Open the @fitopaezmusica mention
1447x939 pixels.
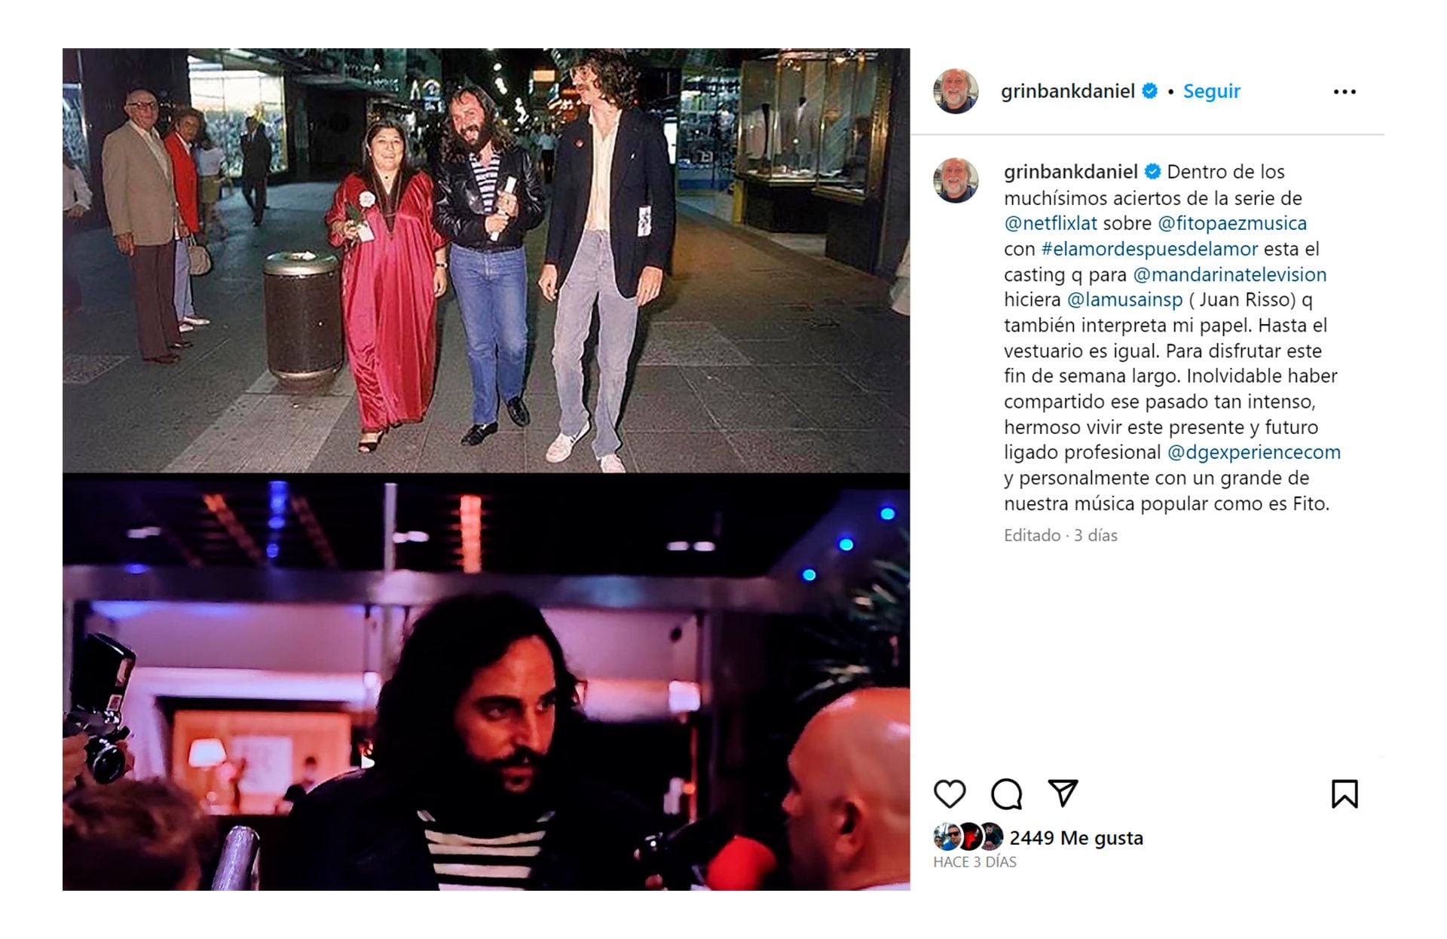tap(1232, 224)
